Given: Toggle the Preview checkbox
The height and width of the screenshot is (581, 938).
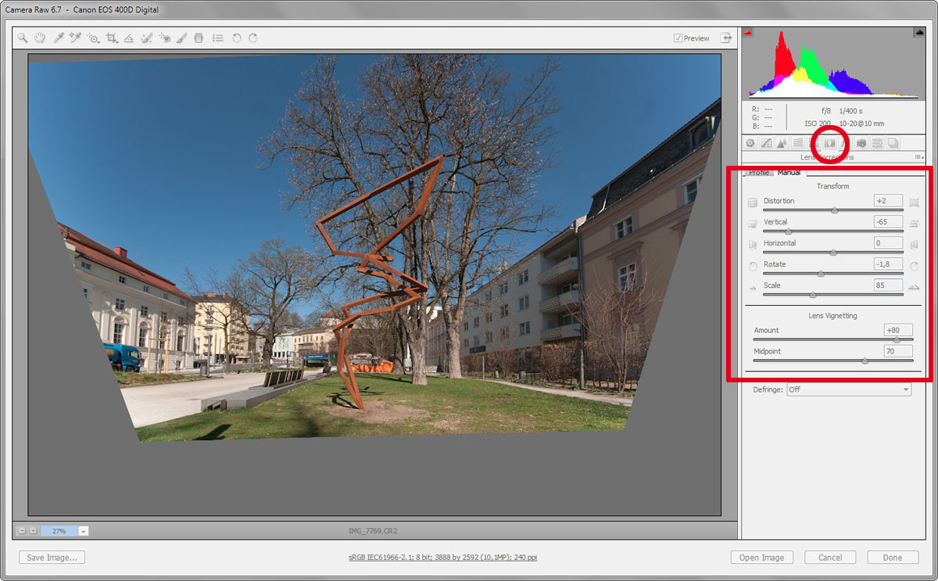Looking at the screenshot, I should coord(678,38).
